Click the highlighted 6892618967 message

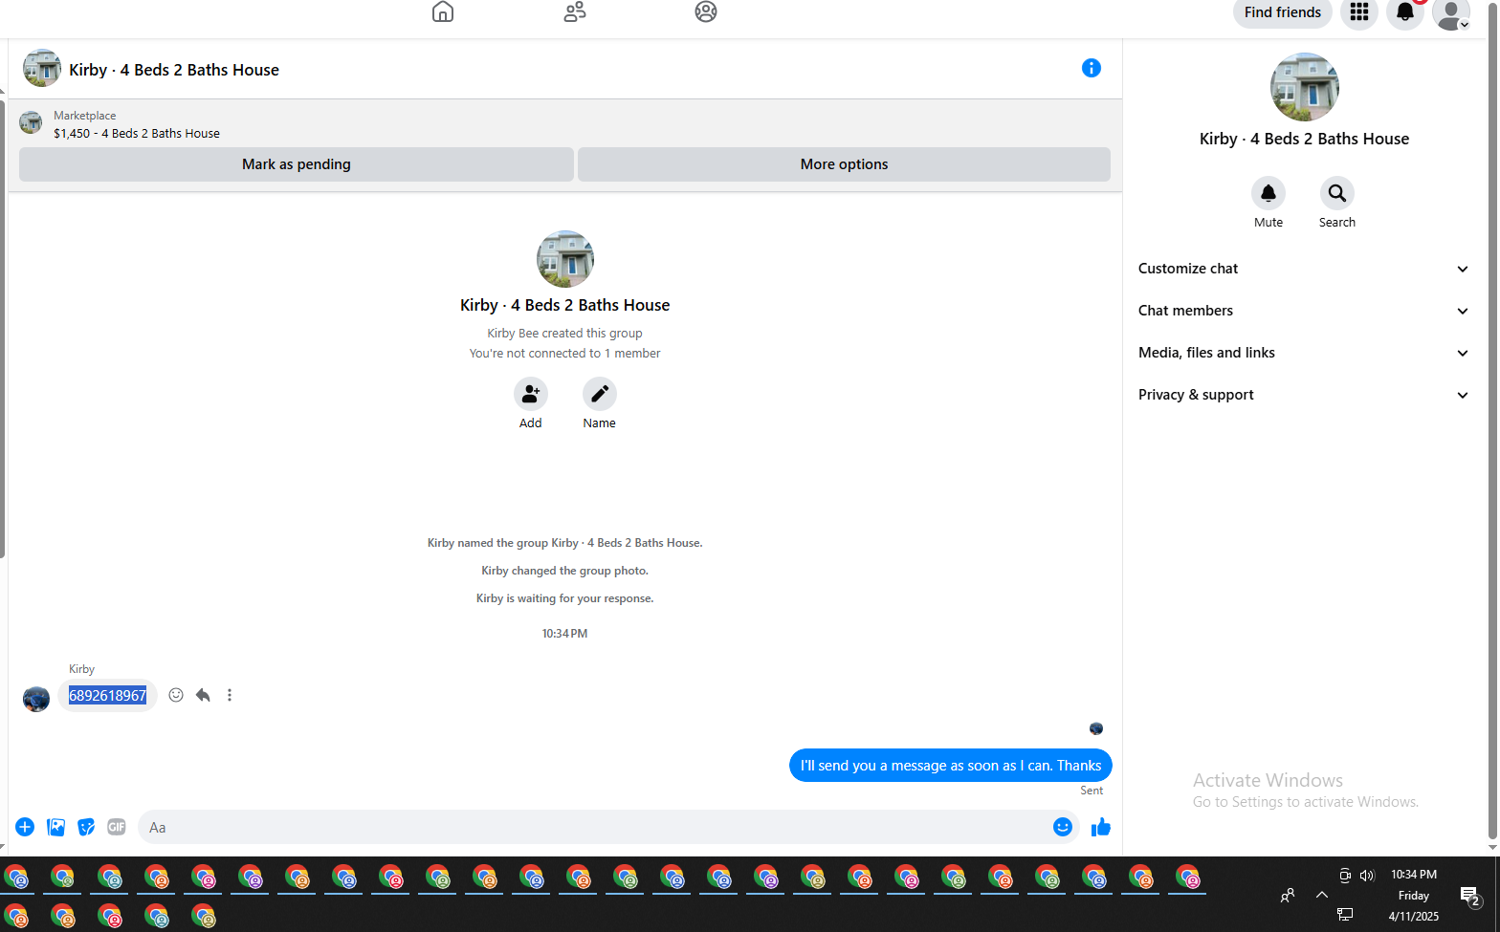coord(107,696)
